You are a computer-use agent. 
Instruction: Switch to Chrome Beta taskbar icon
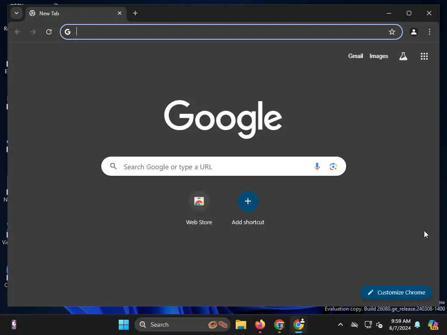(279, 325)
